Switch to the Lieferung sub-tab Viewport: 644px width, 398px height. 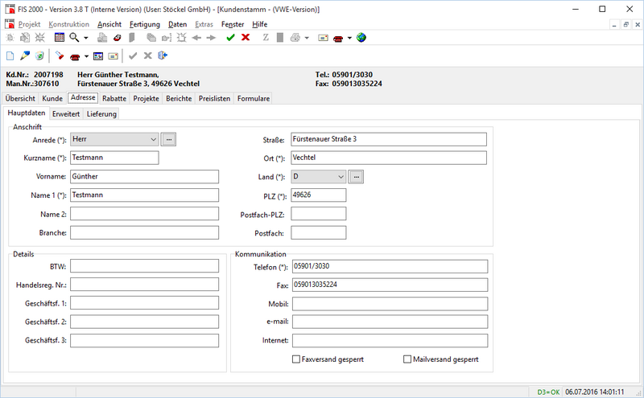pyautogui.click(x=101, y=114)
